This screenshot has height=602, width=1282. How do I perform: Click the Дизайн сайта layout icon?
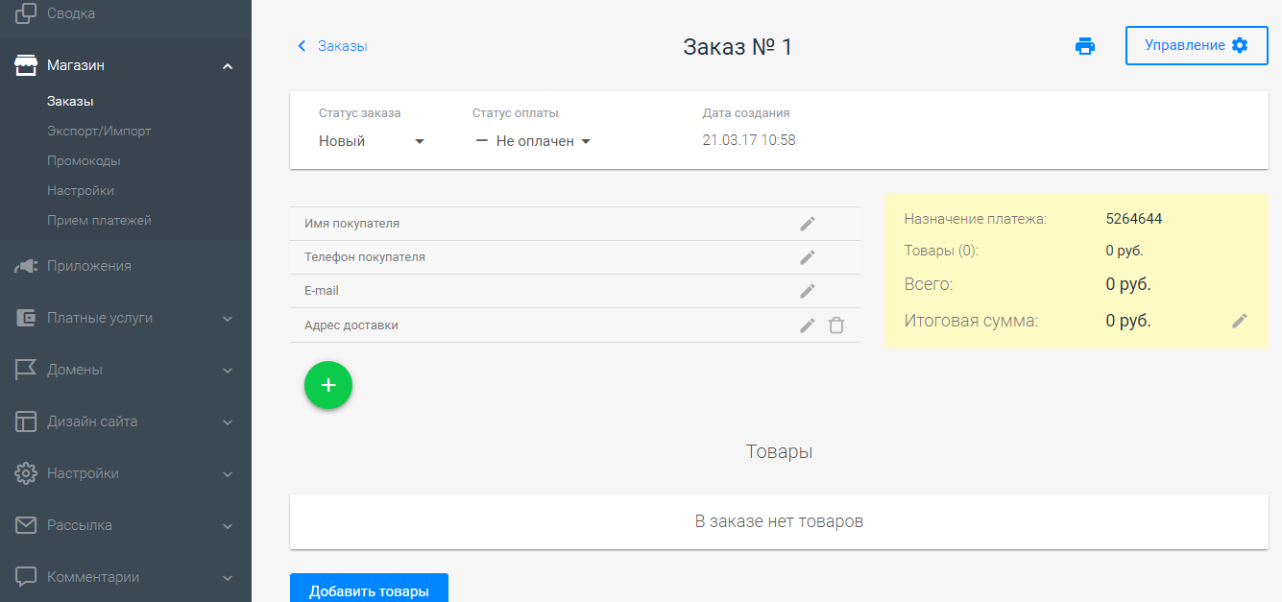click(x=26, y=421)
